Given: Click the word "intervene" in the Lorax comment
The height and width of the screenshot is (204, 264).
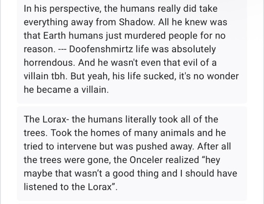Looking at the screenshot, I should (x=76, y=146).
